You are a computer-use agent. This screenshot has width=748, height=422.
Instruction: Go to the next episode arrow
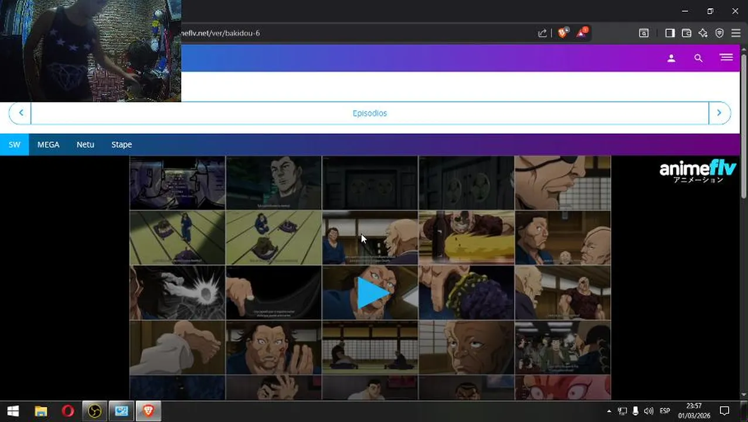coord(719,113)
